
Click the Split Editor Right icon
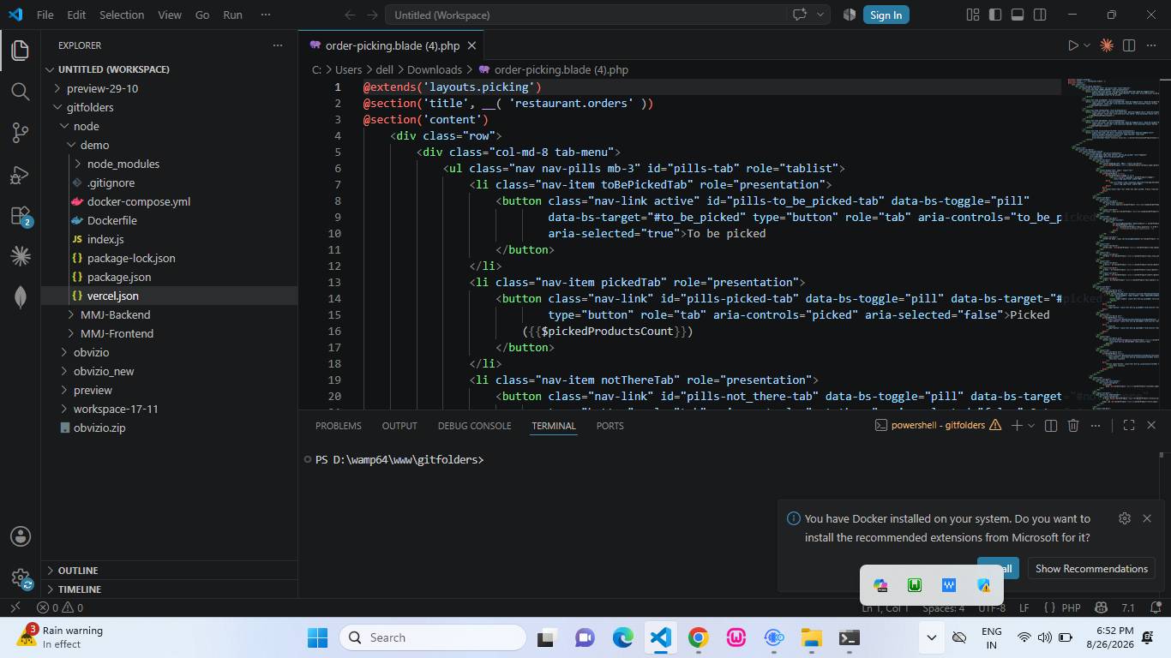[1129, 45]
